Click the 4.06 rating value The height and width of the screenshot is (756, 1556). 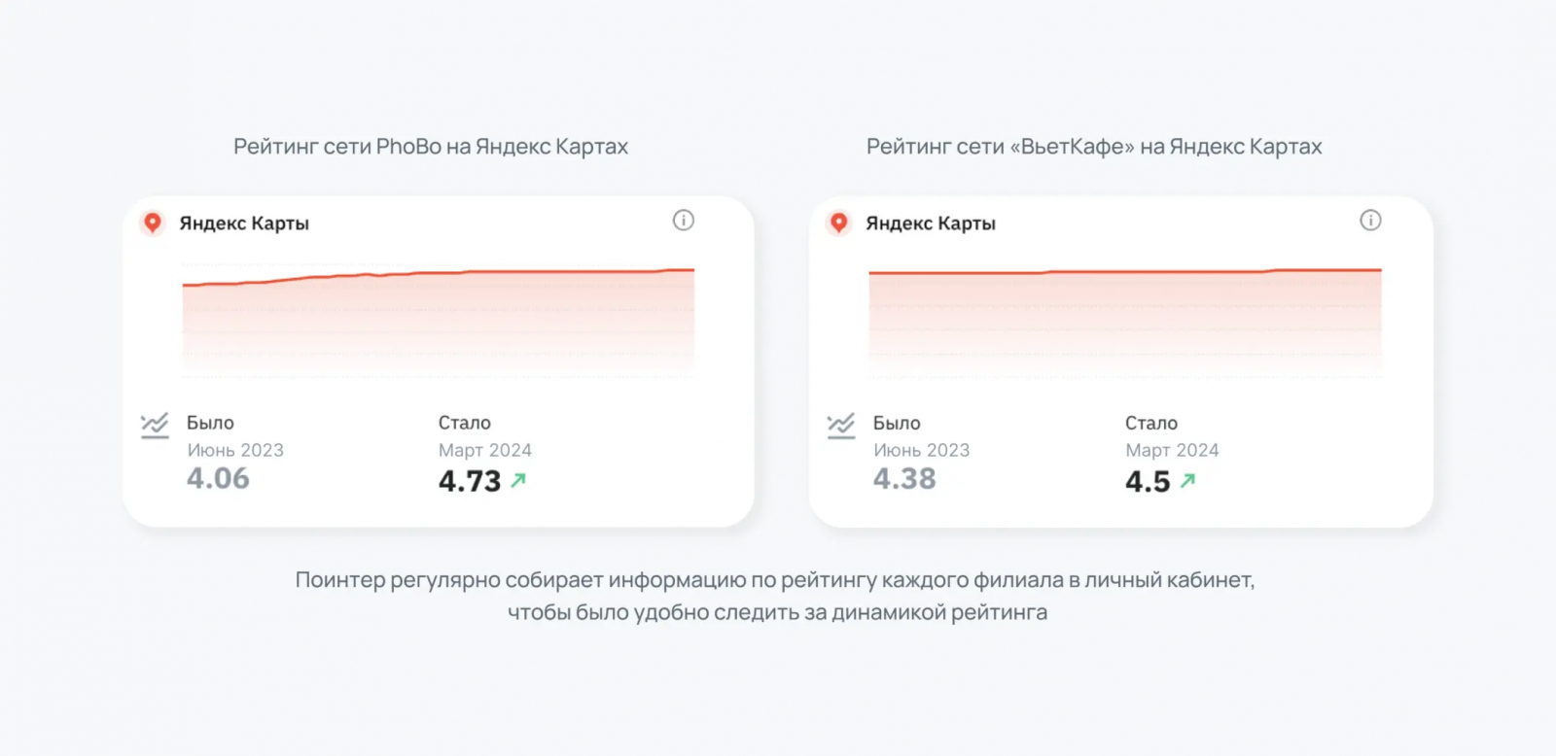[218, 479]
